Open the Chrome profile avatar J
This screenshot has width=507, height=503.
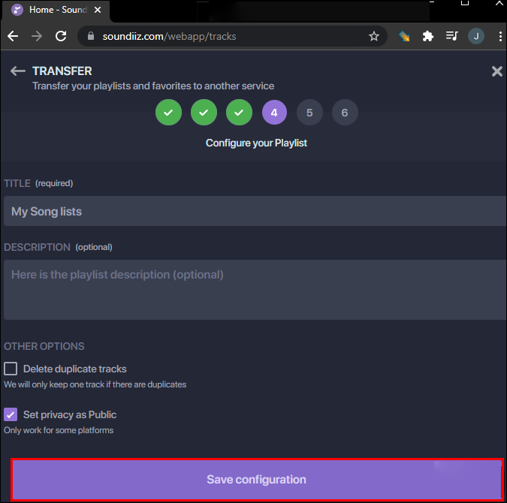click(475, 36)
